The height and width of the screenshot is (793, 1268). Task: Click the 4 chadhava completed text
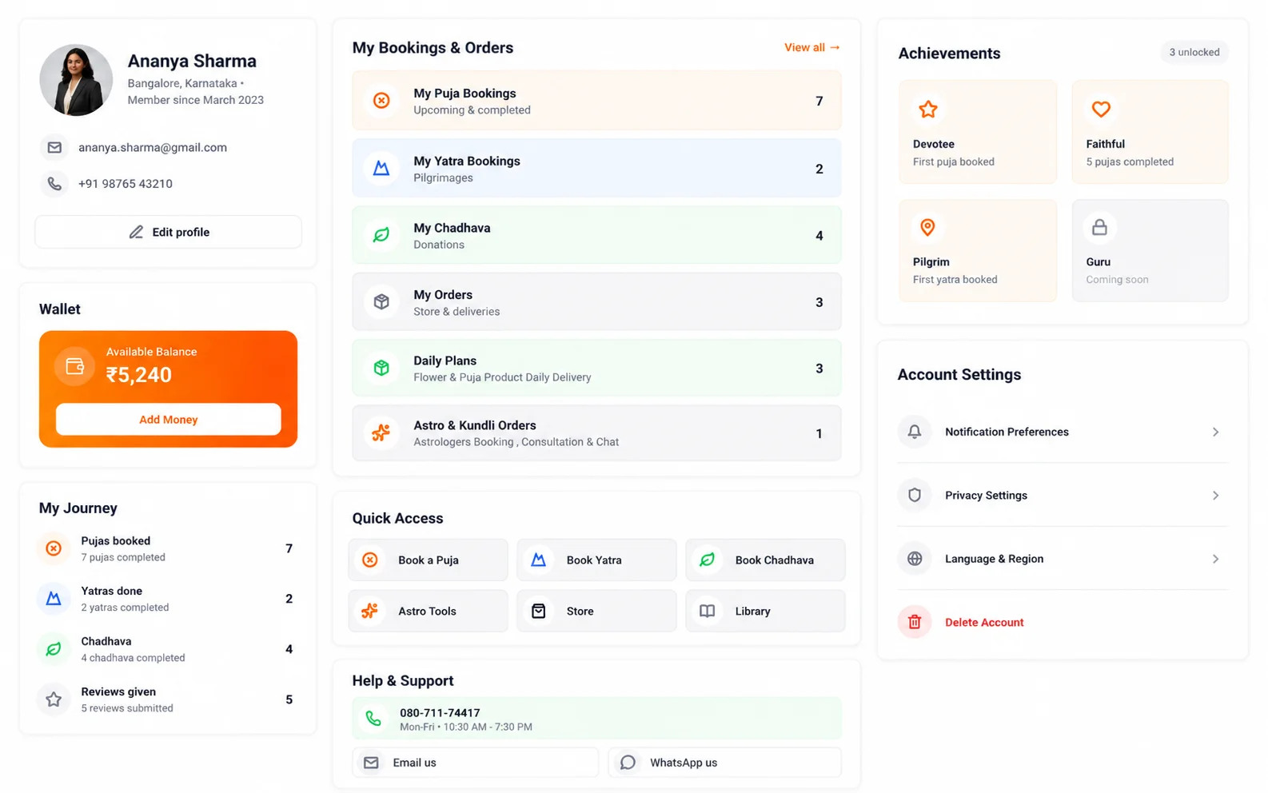(x=133, y=658)
